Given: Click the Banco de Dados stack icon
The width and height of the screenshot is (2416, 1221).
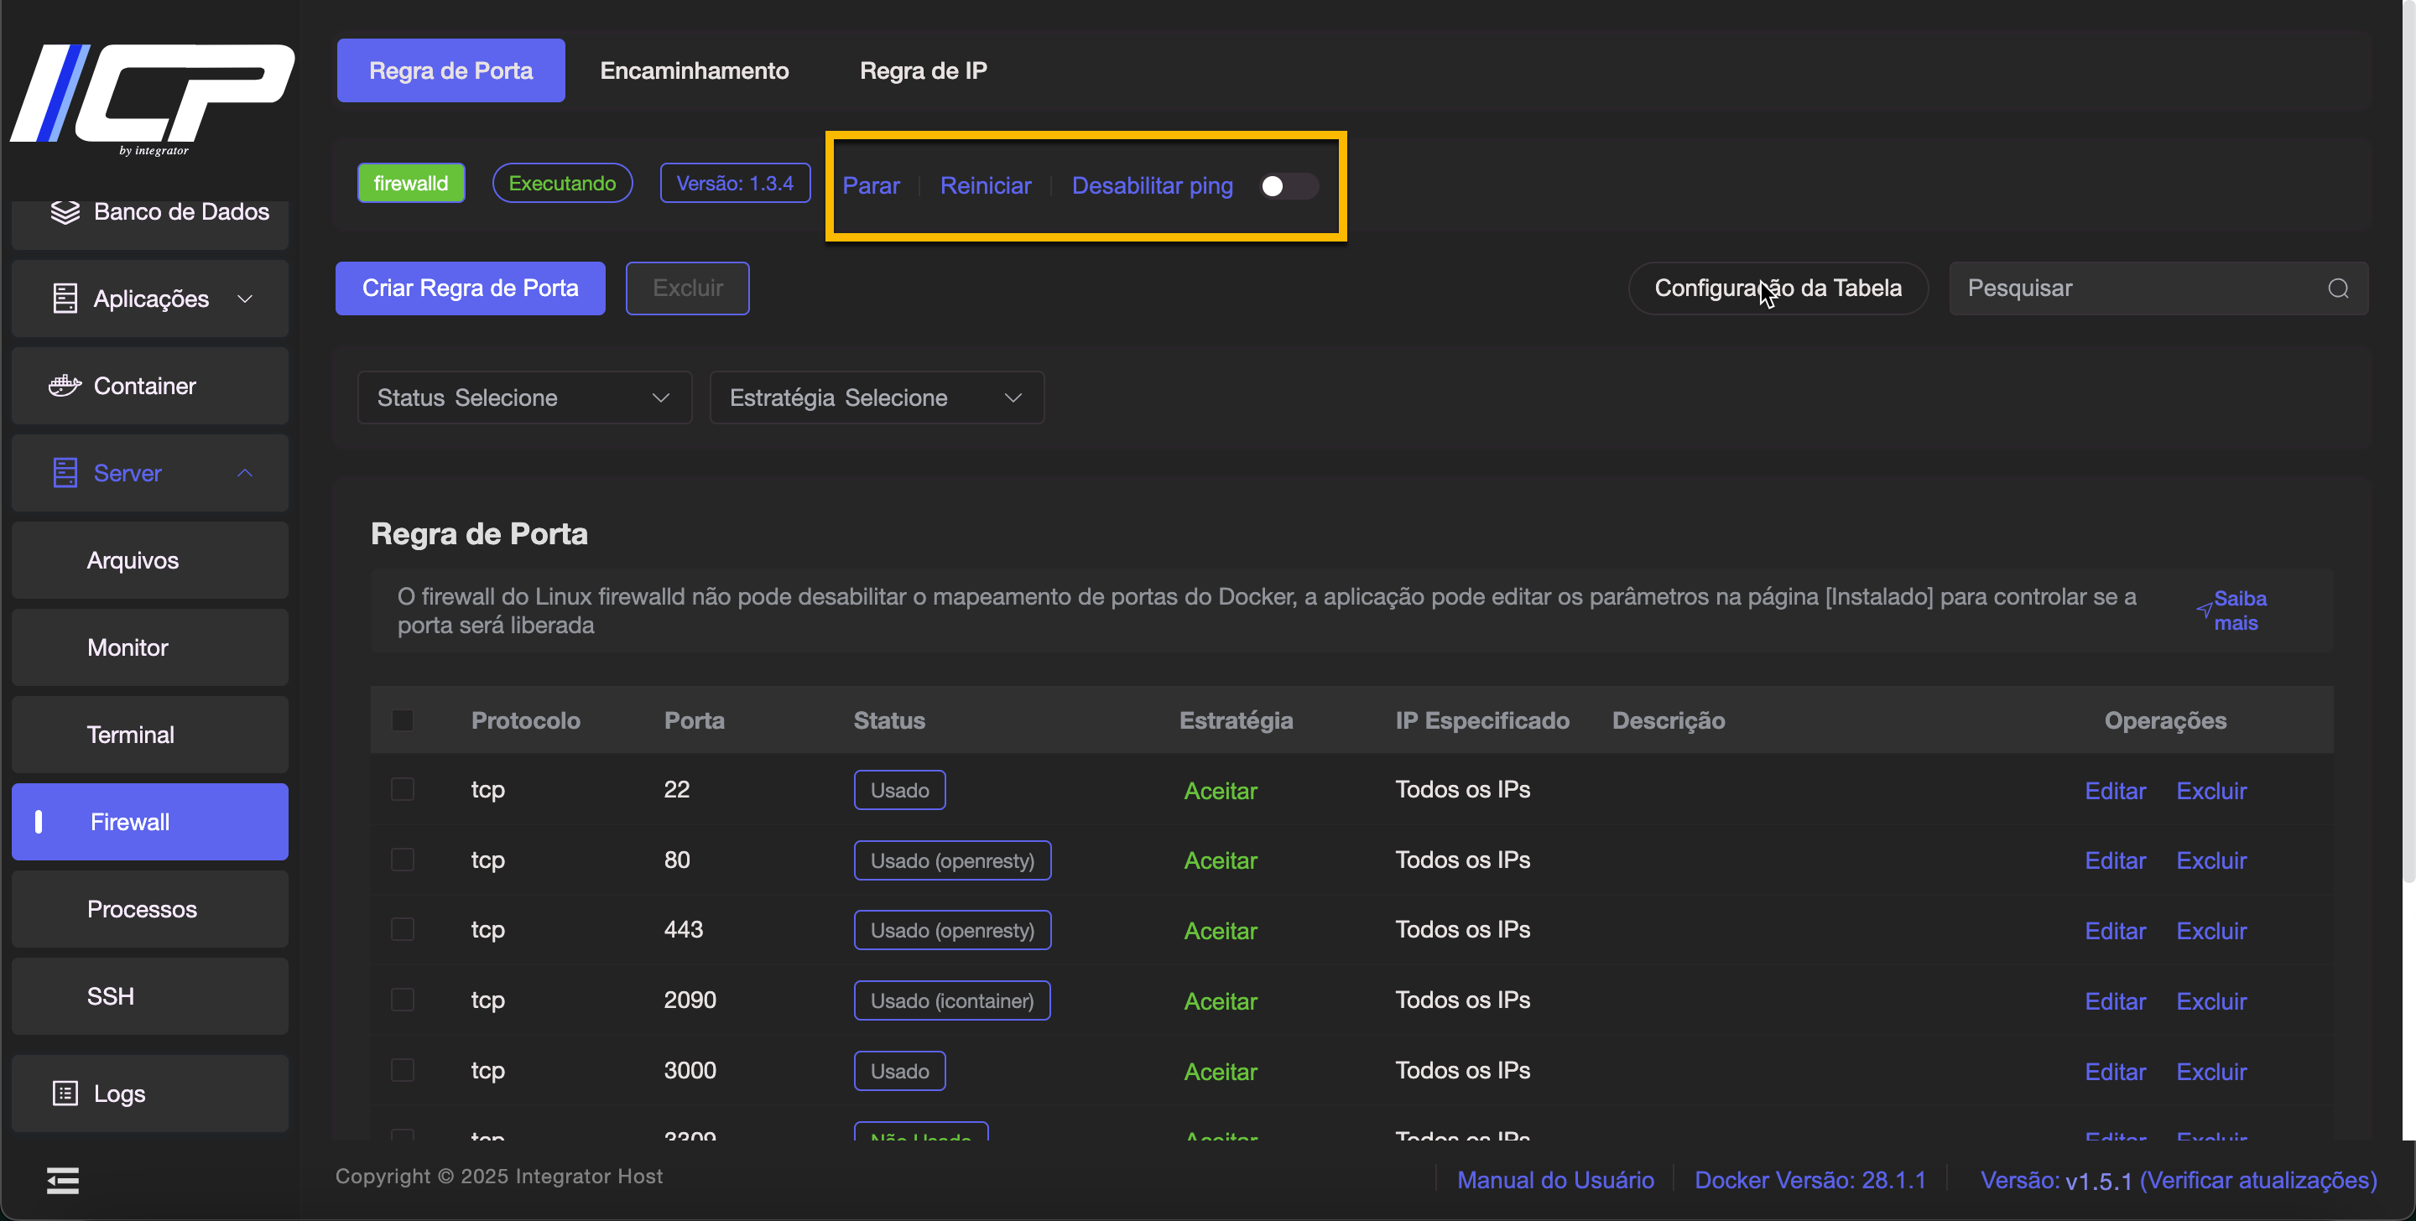Looking at the screenshot, I should (x=65, y=212).
